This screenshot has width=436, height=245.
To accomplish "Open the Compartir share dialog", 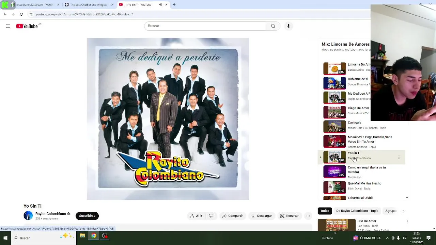I will pyautogui.click(x=232, y=216).
